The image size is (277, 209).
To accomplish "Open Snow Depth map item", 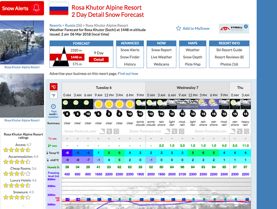I will click(193, 57).
